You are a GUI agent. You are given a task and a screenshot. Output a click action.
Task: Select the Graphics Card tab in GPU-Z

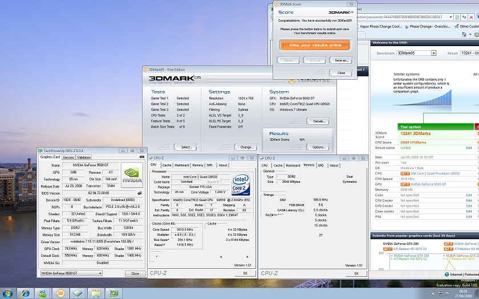point(50,157)
